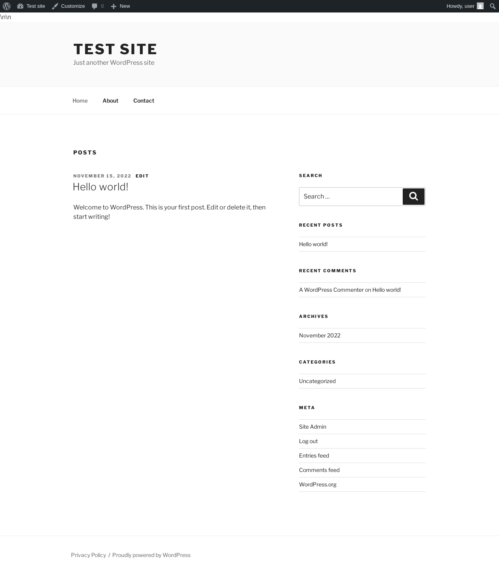This screenshot has width=499, height=573.
Task: Click the Customize paintbrush icon
Action: (55, 6)
